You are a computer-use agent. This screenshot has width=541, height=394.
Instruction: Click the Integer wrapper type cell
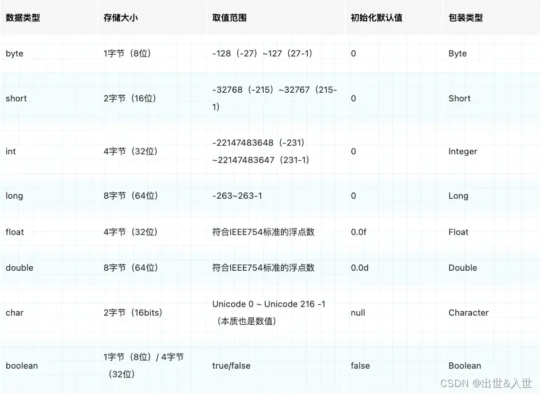click(463, 151)
